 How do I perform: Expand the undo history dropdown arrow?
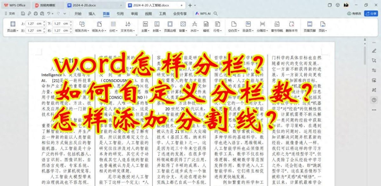(52, 14)
